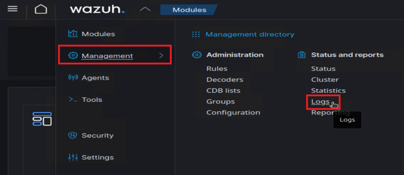Open the Rules administration page
The height and width of the screenshot is (175, 404).
[x=216, y=69]
